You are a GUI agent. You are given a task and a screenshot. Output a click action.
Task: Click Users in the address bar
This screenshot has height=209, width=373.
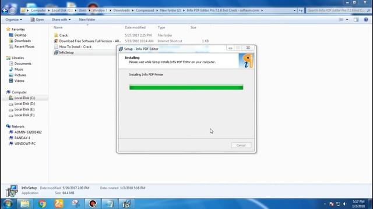click(83, 10)
